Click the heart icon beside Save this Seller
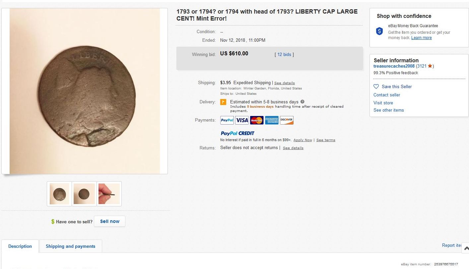 (376, 86)
